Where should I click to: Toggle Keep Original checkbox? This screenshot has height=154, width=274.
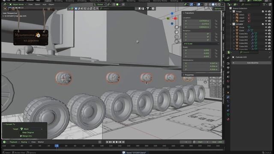(x=21, y=133)
